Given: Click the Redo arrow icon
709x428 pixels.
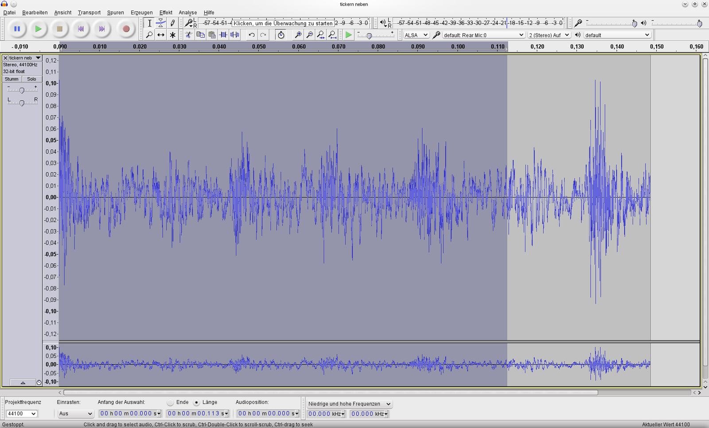Looking at the screenshot, I should coord(263,35).
